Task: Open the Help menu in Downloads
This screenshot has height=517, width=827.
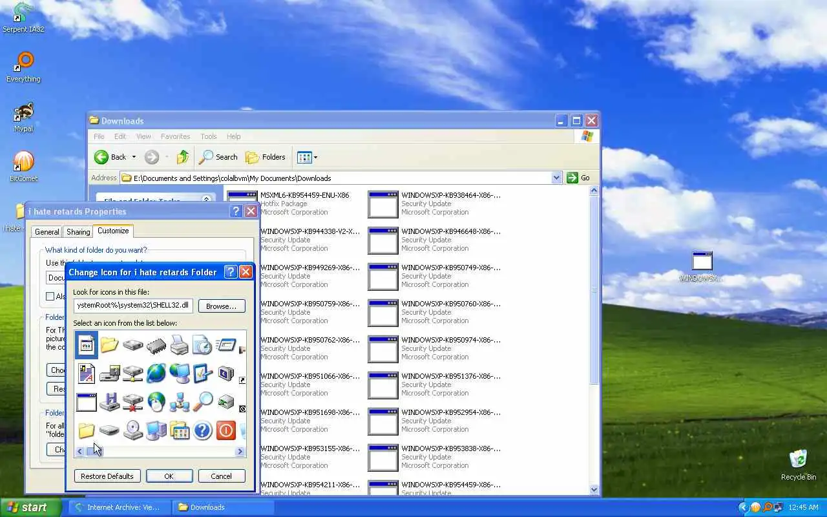Action: (233, 136)
